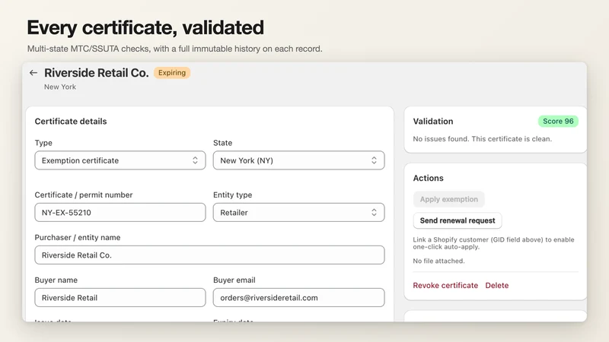Image resolution: width=609 pixels, height=342 pixels.
Task: Click the 'Every certificate, validated' headline
Action: pos(145,27)
